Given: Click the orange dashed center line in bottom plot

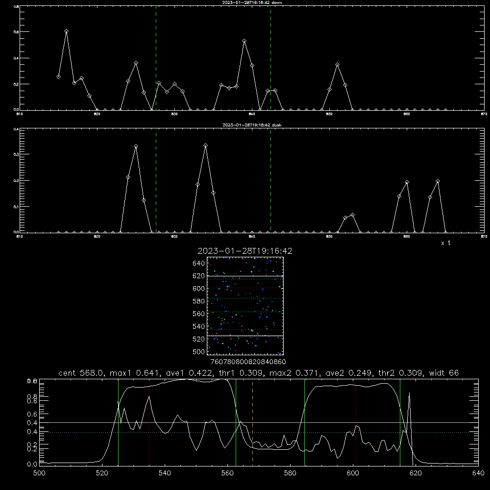Looking at the screenshot, I should click(252, 422).
